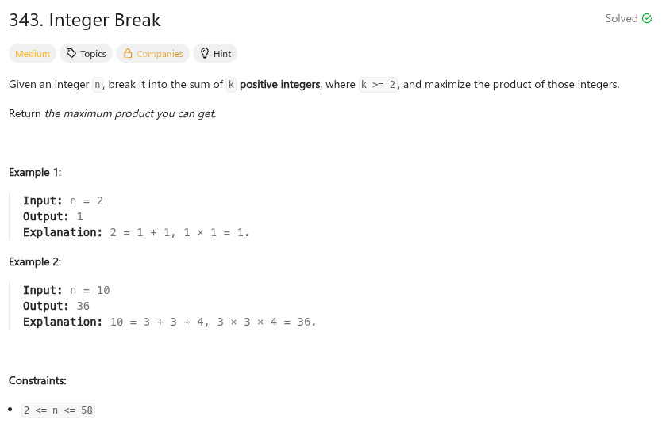Open the Topics label

tap(93, 54)
